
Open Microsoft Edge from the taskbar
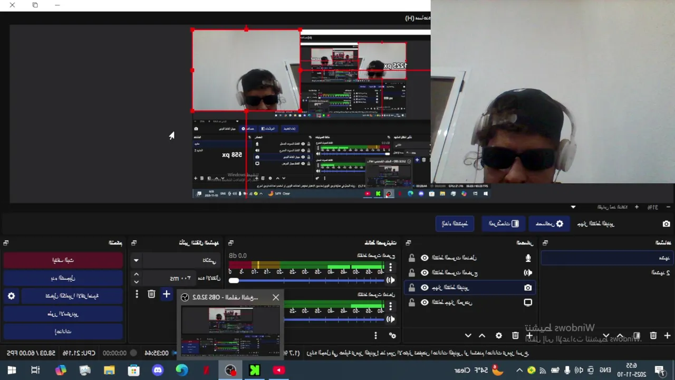pos(182,370)
